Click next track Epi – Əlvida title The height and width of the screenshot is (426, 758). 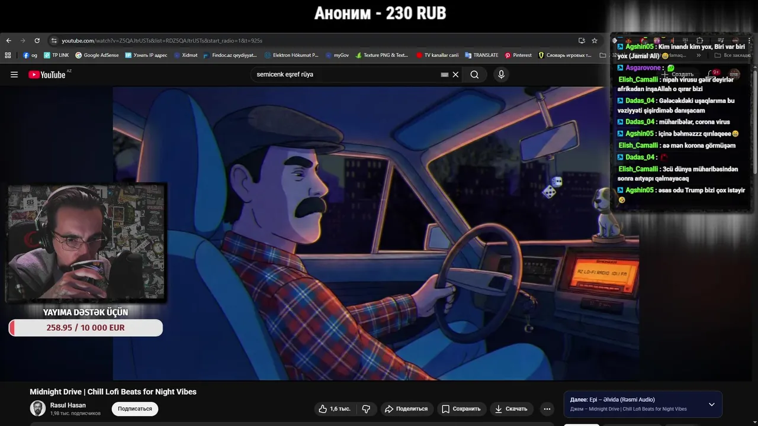(x=622, y=400)
